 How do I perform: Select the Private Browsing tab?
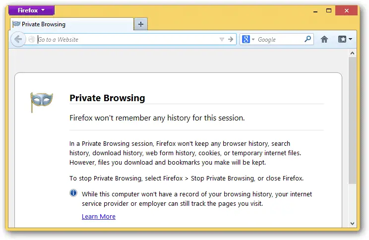[x=72, y=24]
